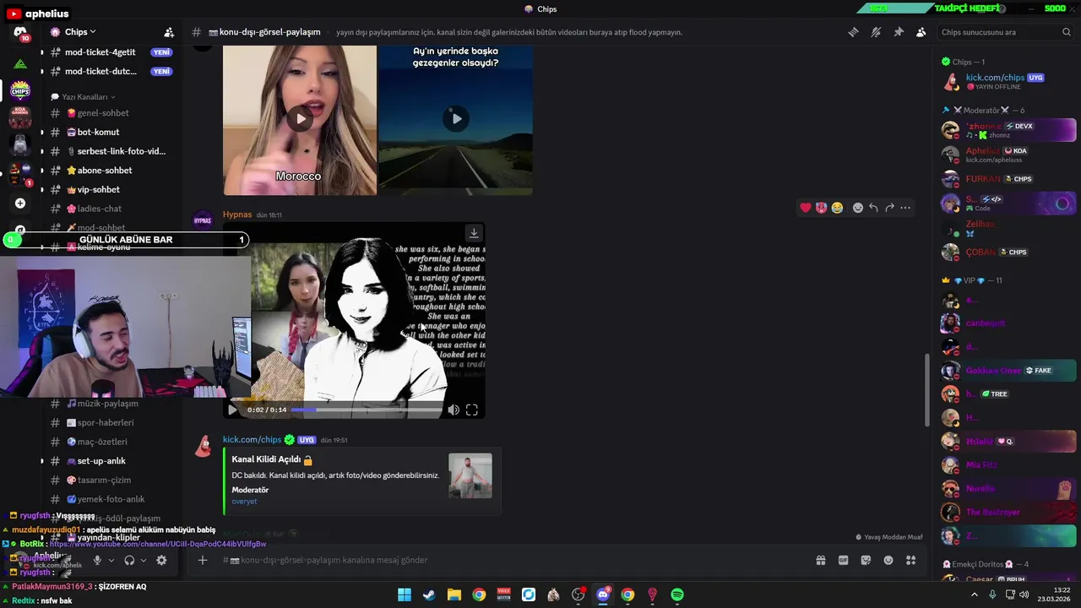
Task: Click the add a server plus icon
Action: (x=20, y=204)
